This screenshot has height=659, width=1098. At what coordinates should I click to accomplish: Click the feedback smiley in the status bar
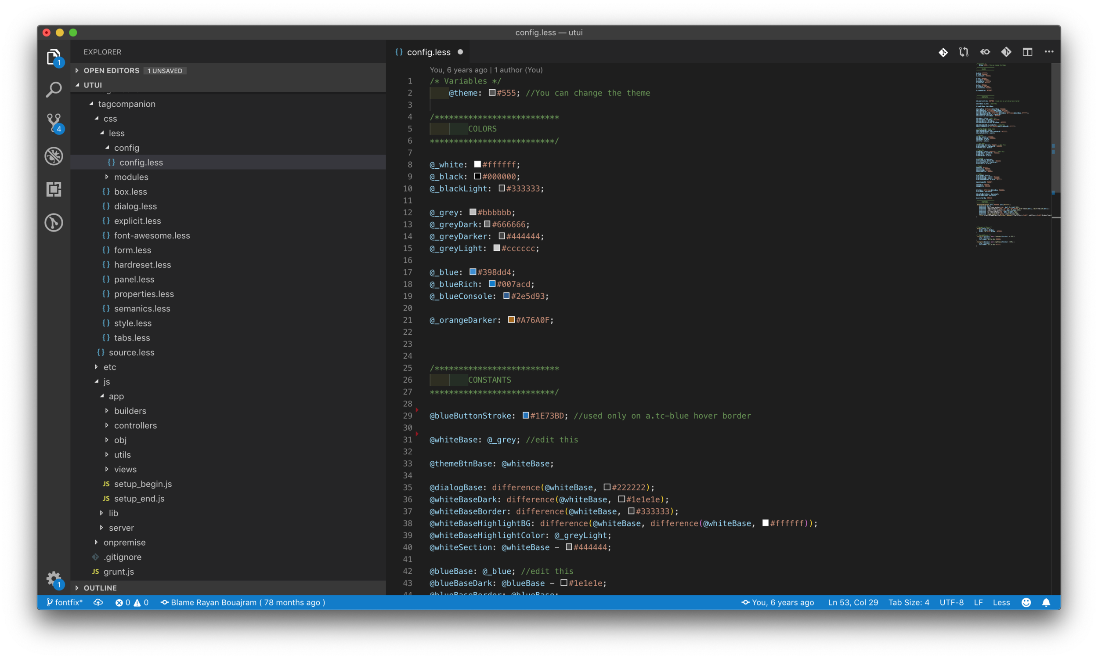pos(1026,602)
